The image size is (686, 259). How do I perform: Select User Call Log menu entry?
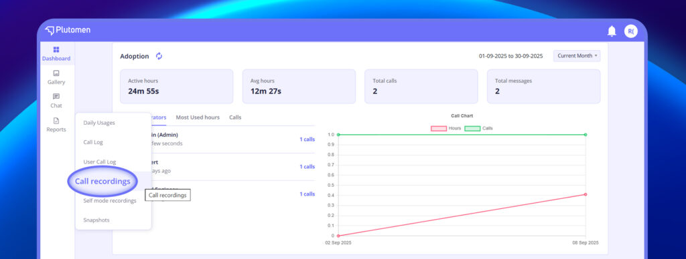point(99,162)
